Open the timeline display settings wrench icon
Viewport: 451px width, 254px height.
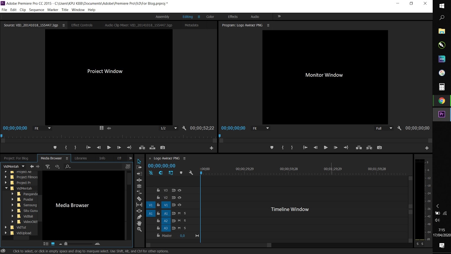click(191, 173)
